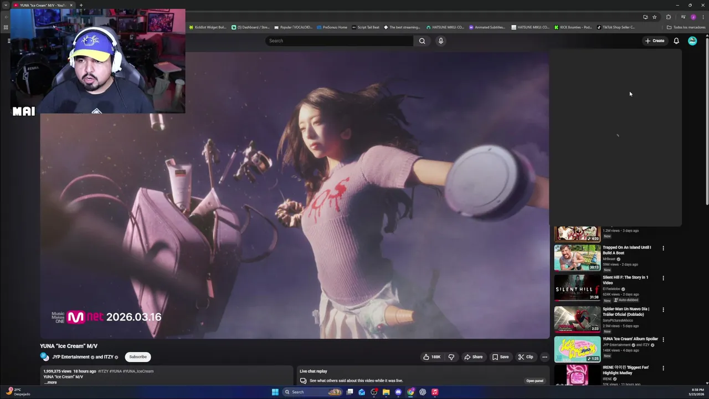Open Spider-Man Un Nuevo Día trailer title
This screenshot has height=399, width=709.
click(x=626, y=311)
